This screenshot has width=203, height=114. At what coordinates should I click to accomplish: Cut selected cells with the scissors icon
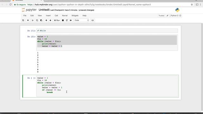coord(33,20)
